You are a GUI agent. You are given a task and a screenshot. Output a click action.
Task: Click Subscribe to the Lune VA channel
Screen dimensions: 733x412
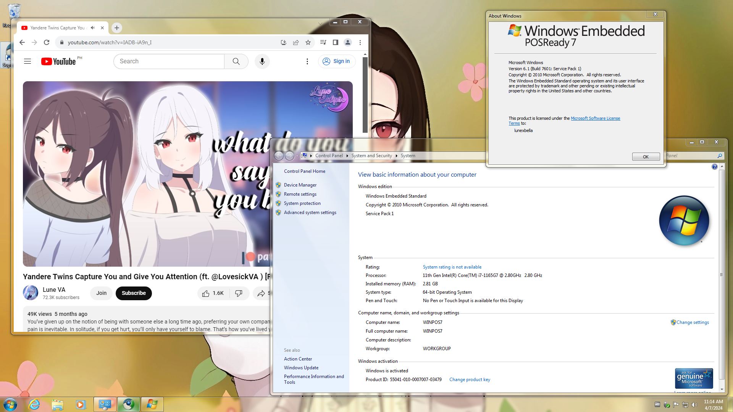134,293
